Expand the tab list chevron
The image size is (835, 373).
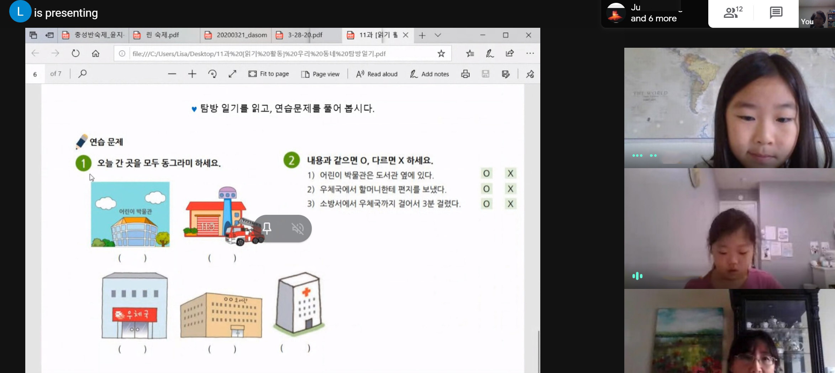point(438,35)
